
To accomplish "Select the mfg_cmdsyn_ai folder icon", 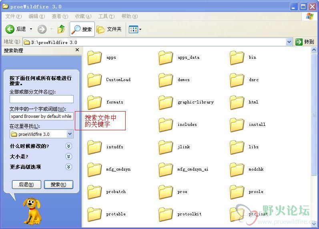I will tap(166, 169).
